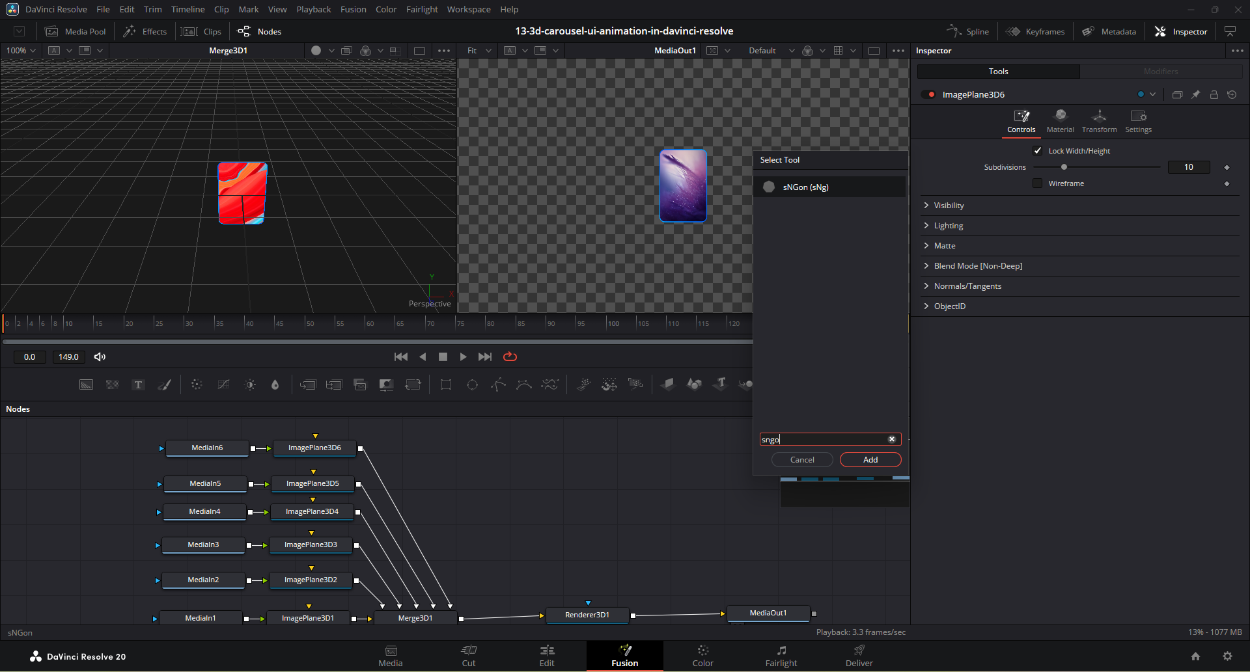The width and height of the screenshot is (1250, 672).
Task: Add a Paint tool from the toolbar
Action: click(x=165, y=384)
